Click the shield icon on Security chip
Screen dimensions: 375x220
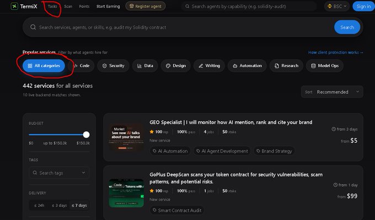(x=105, y=66)
